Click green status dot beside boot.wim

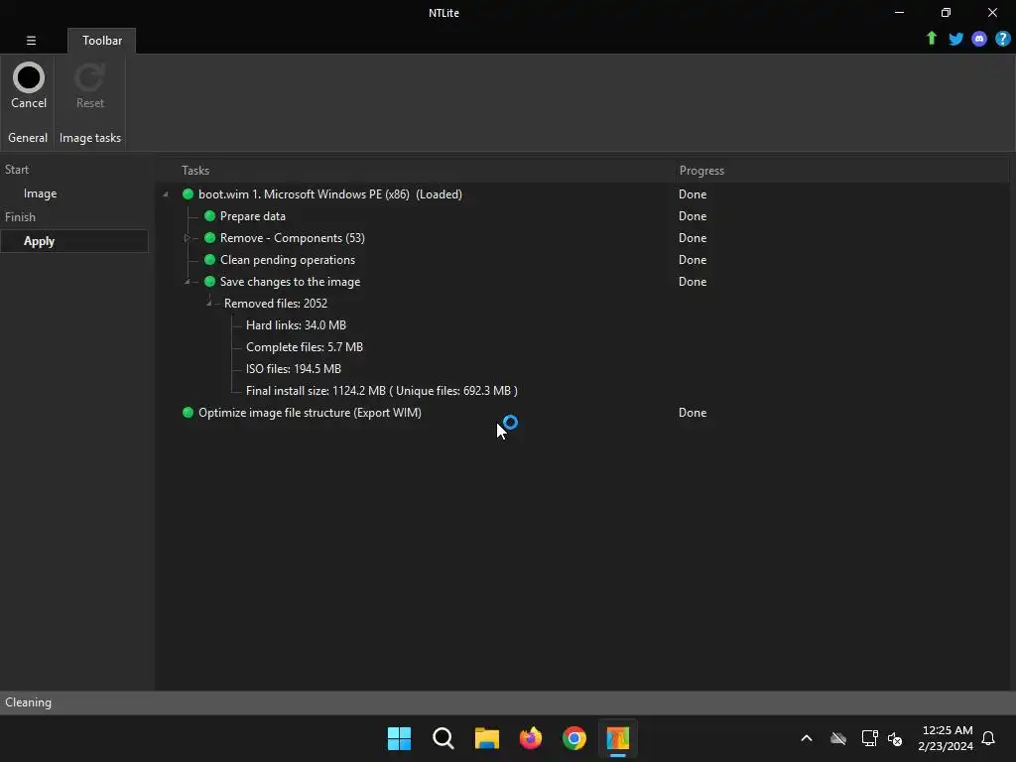click(188, 193)
